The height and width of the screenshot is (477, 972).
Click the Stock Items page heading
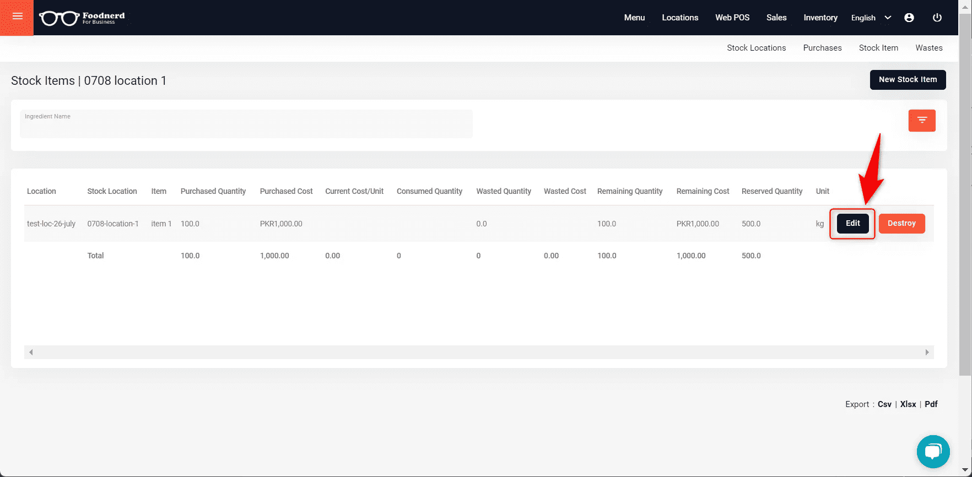[x=89, y=80]
